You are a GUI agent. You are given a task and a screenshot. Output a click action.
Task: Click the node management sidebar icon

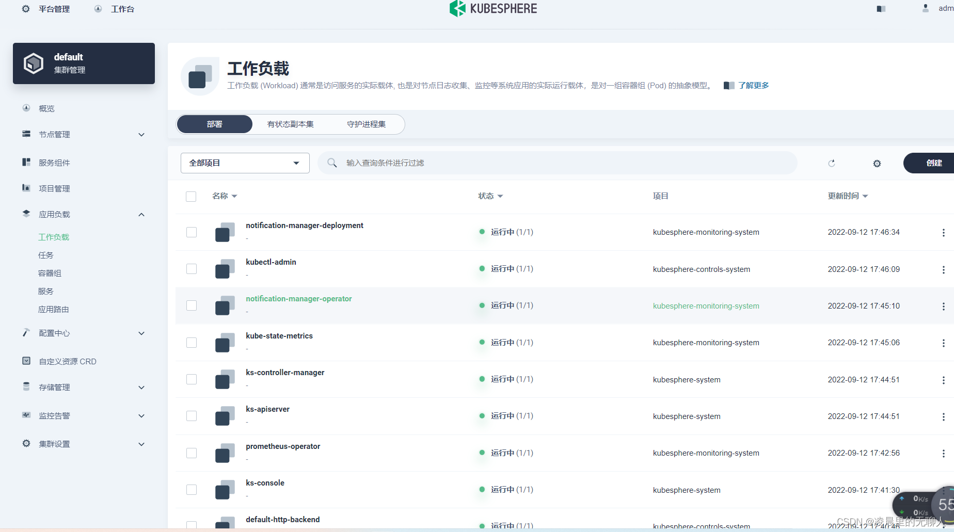click(x=26, y=134)
